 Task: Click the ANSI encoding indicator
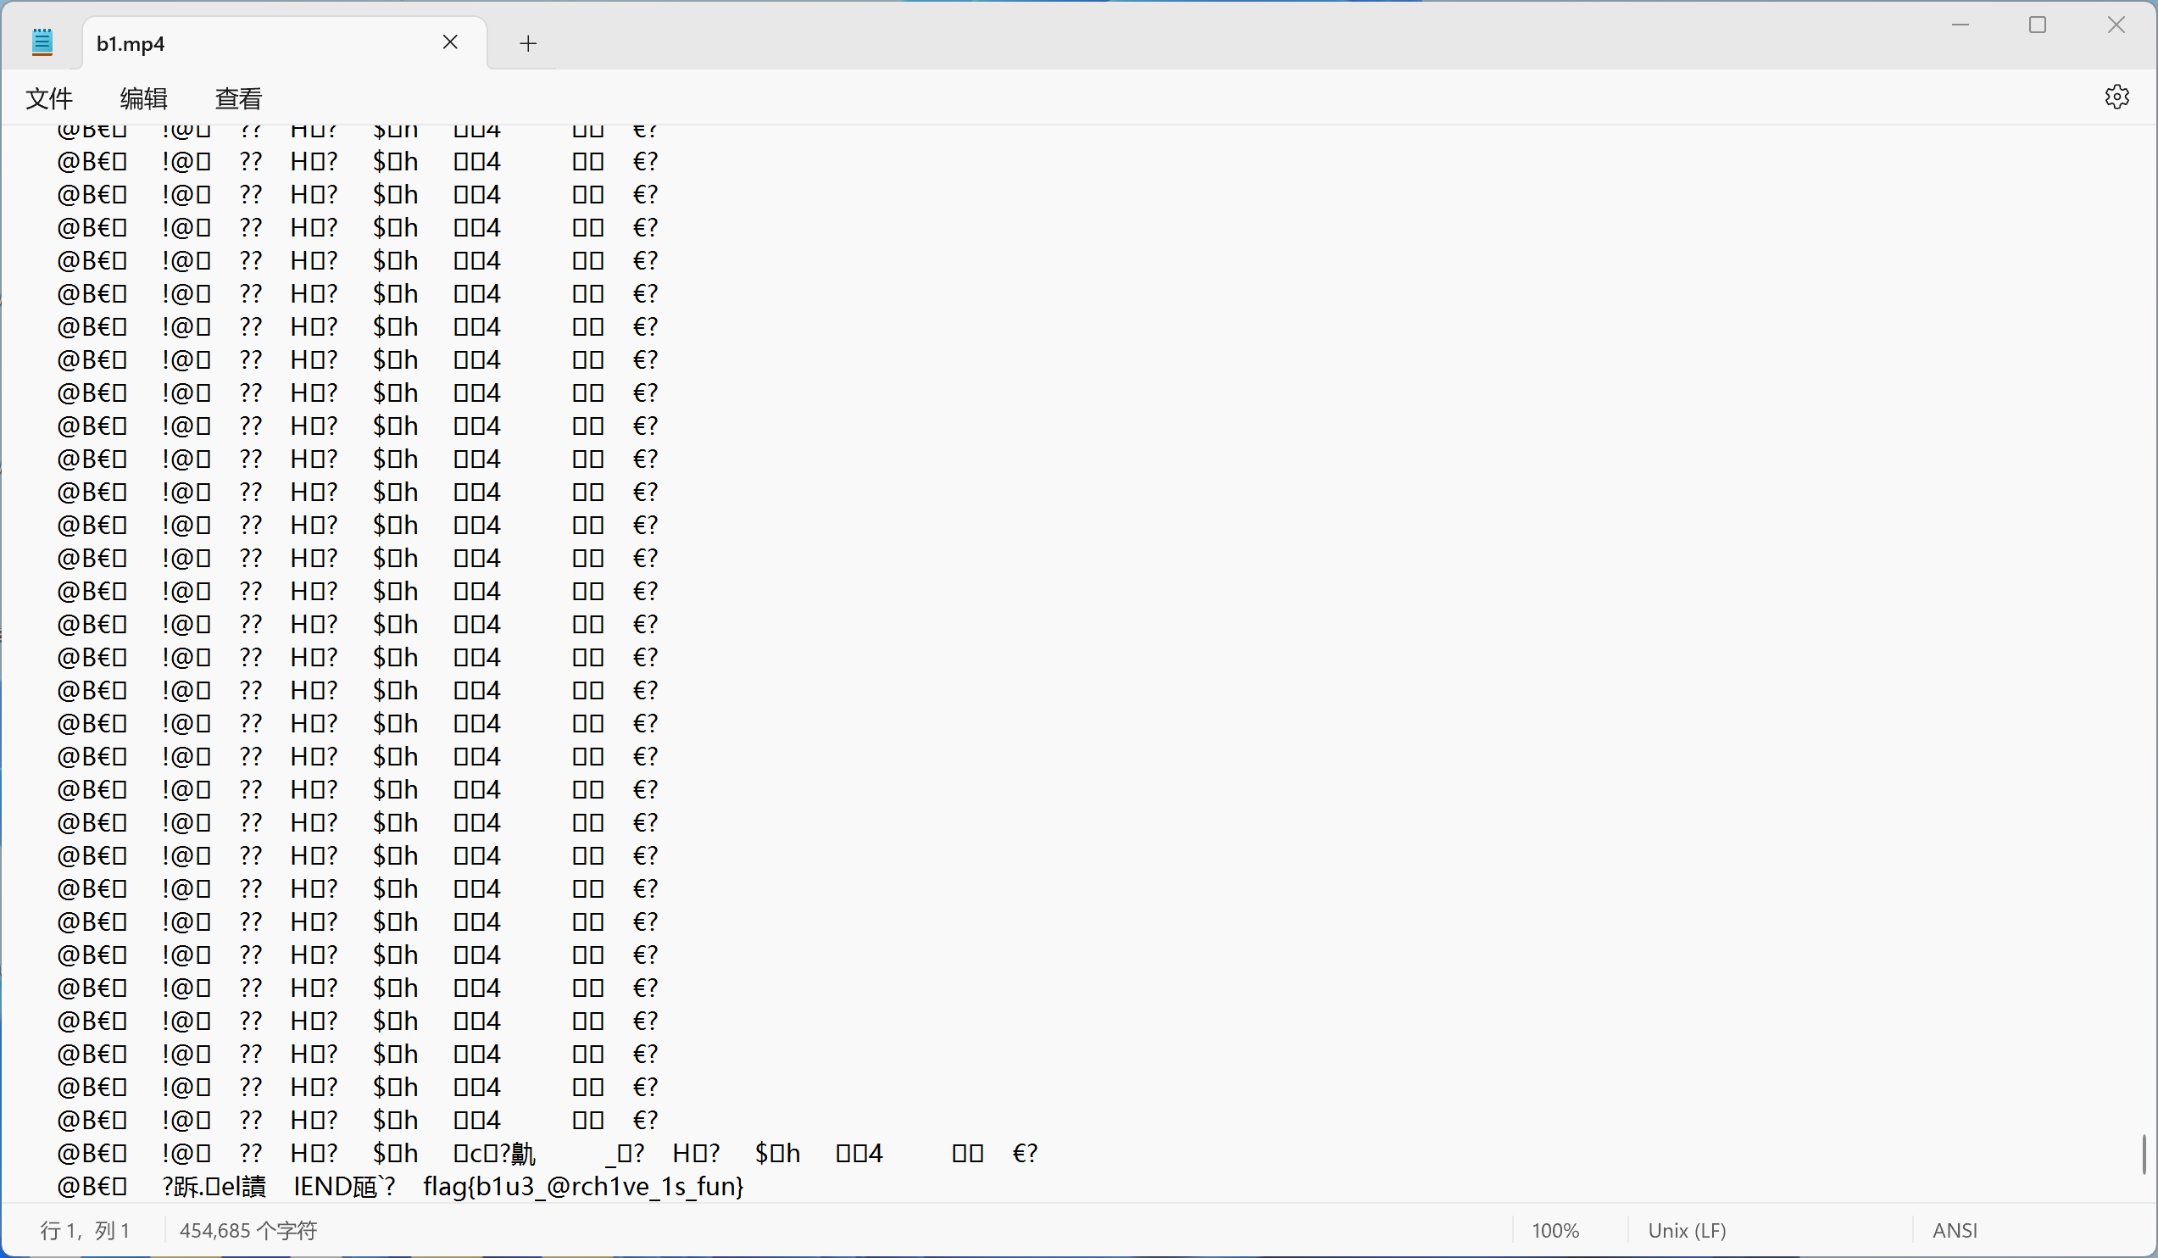tap(1955, 1231)
